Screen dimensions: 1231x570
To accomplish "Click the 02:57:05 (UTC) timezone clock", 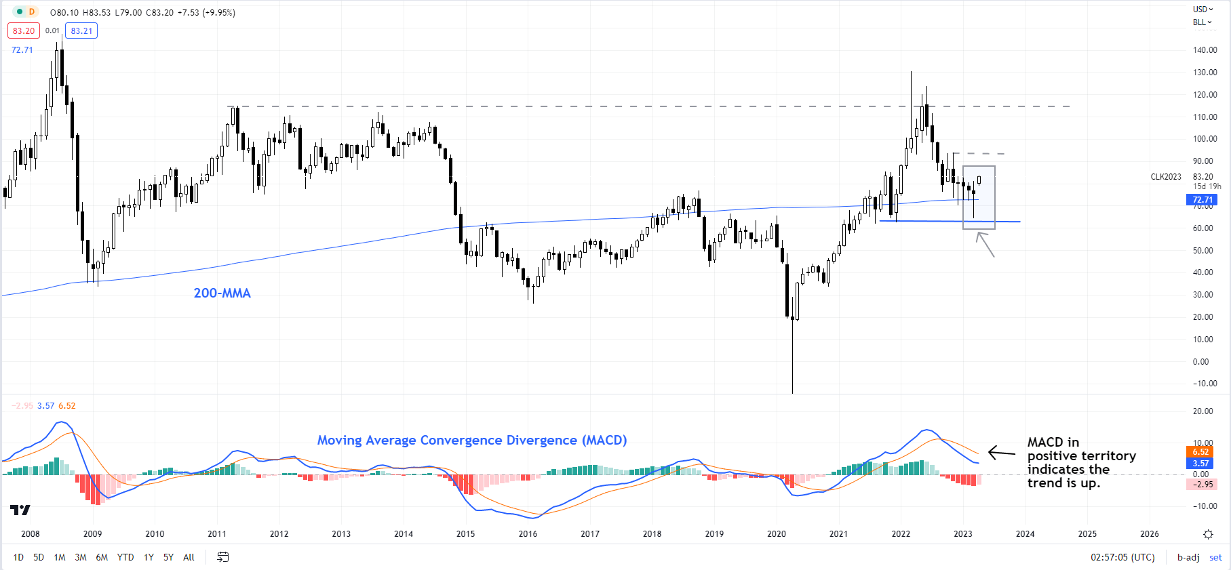I will (1122, 557).
